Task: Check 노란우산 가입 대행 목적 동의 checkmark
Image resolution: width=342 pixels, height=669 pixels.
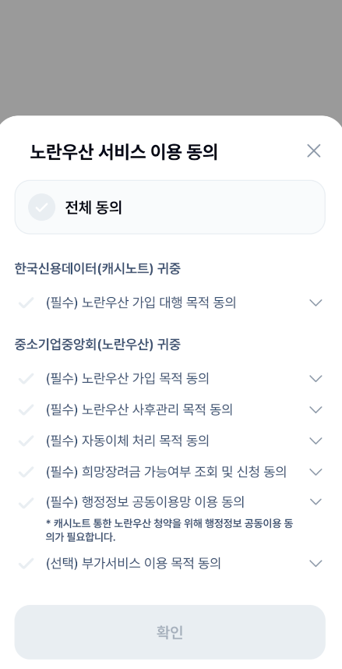Action: (x=26, y=303)
